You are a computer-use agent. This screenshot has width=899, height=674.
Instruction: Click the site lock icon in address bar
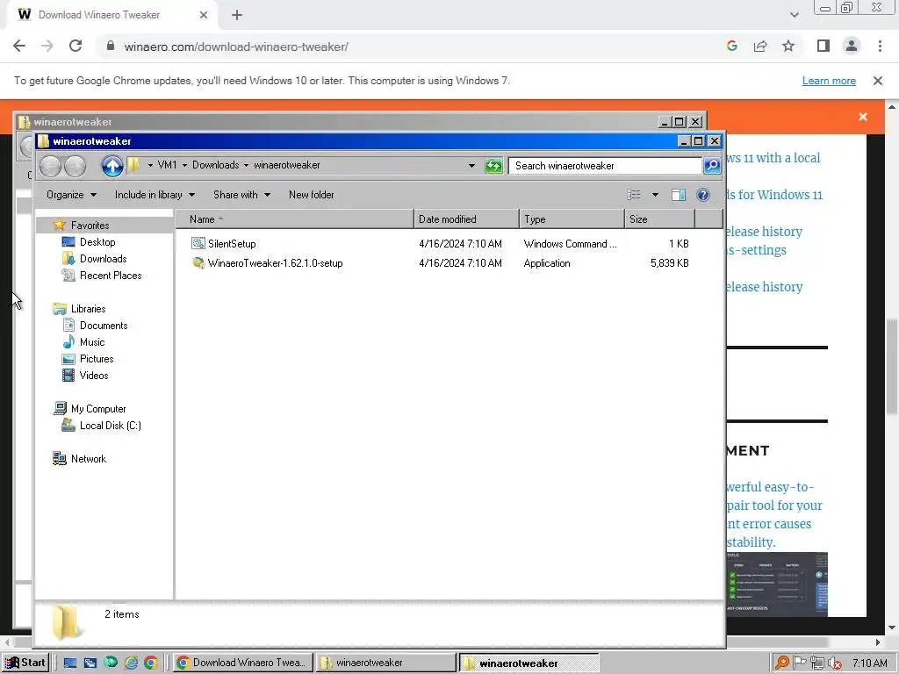(111, 47)
